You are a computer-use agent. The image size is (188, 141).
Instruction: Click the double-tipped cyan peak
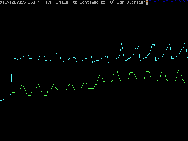pyautogui.click(x=137, y=47)
